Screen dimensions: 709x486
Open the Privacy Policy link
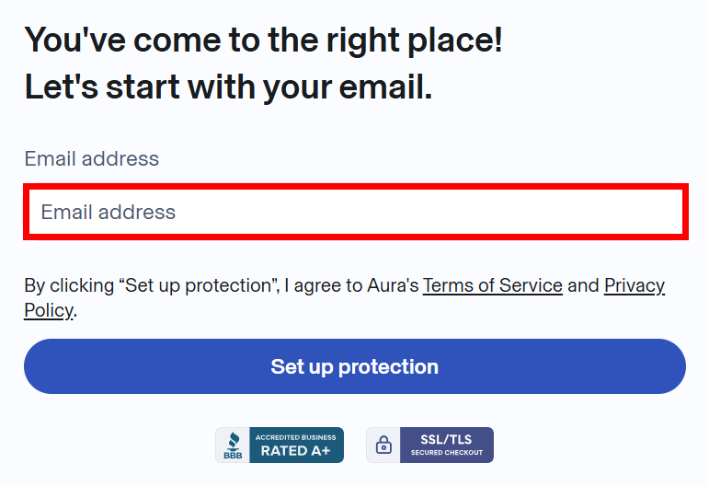coord(634,285)
